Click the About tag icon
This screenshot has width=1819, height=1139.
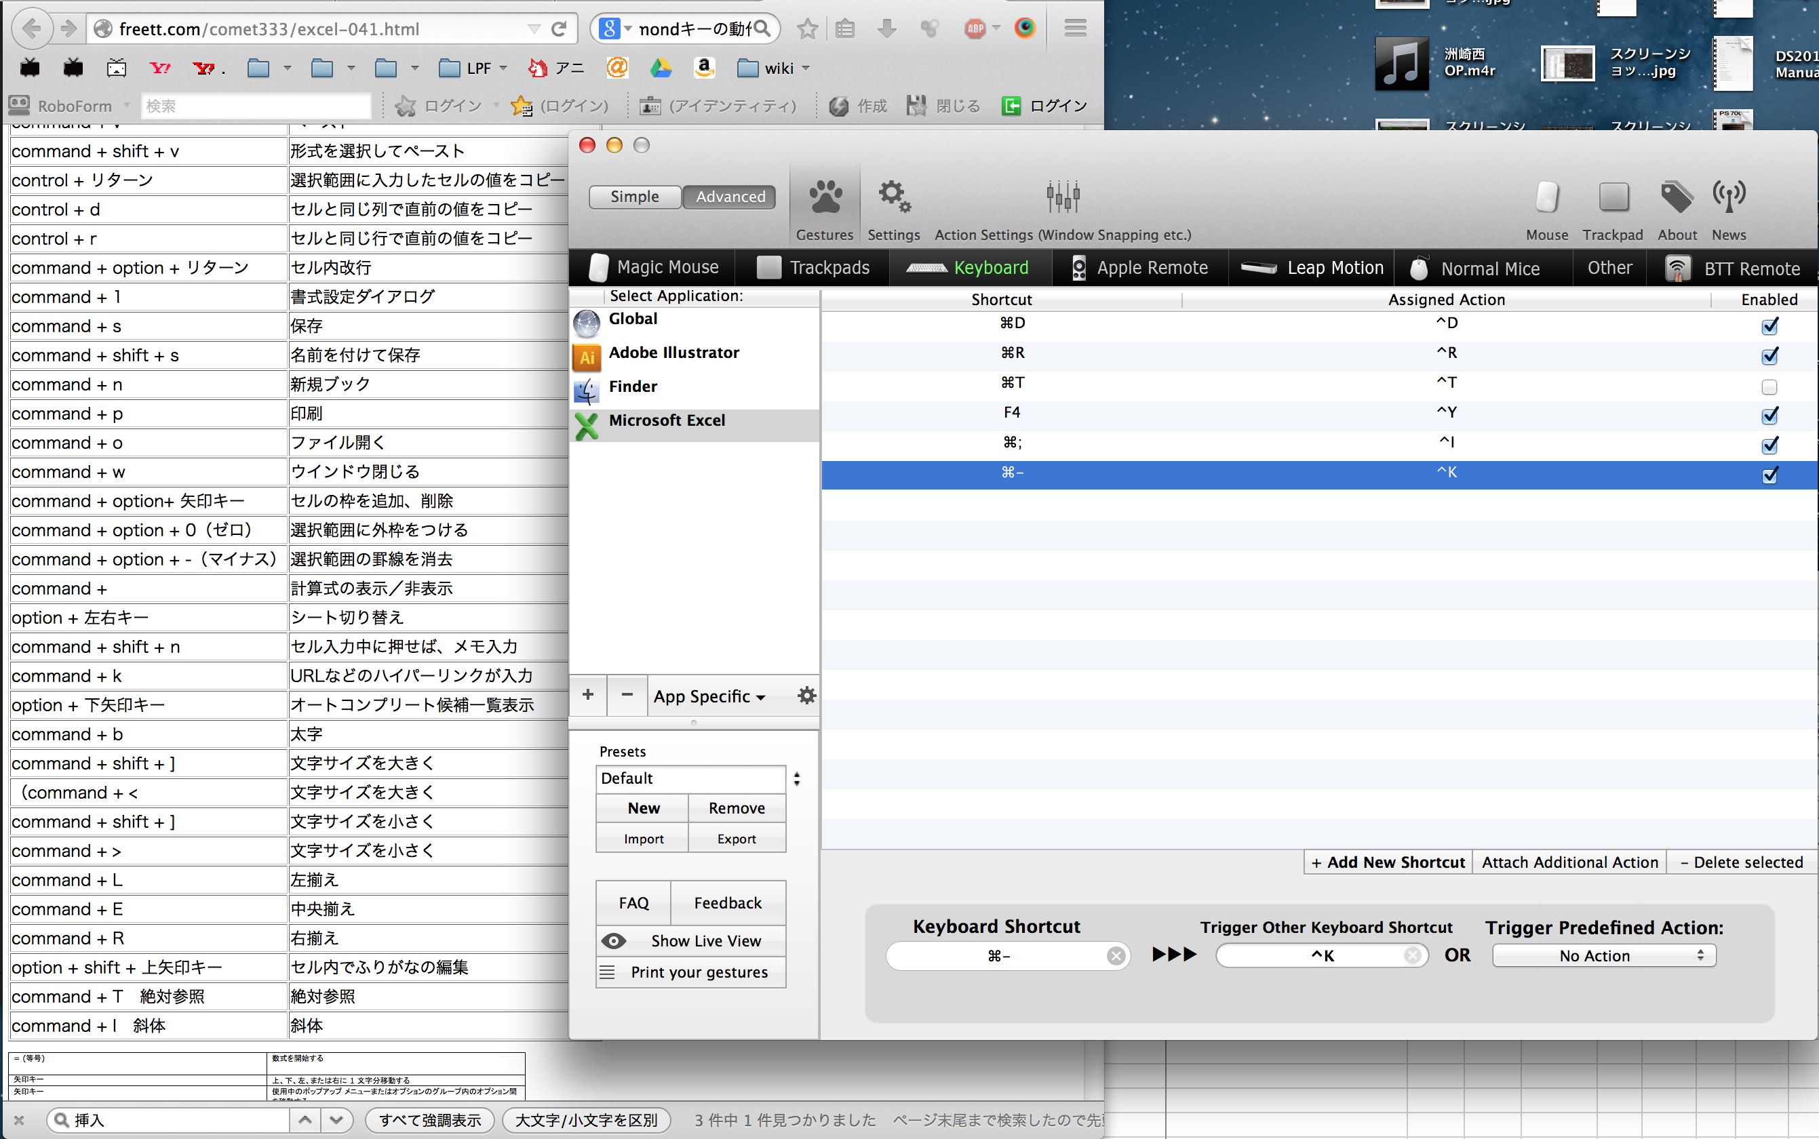pyautogui.click(x=1677, y=197)
